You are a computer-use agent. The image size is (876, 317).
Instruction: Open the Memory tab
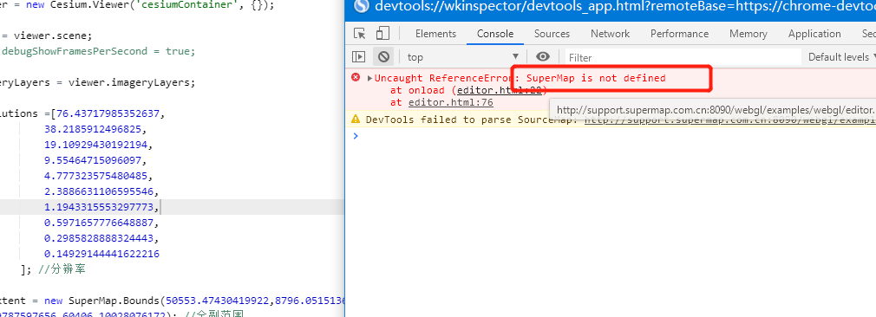click(x=748, y=34)
